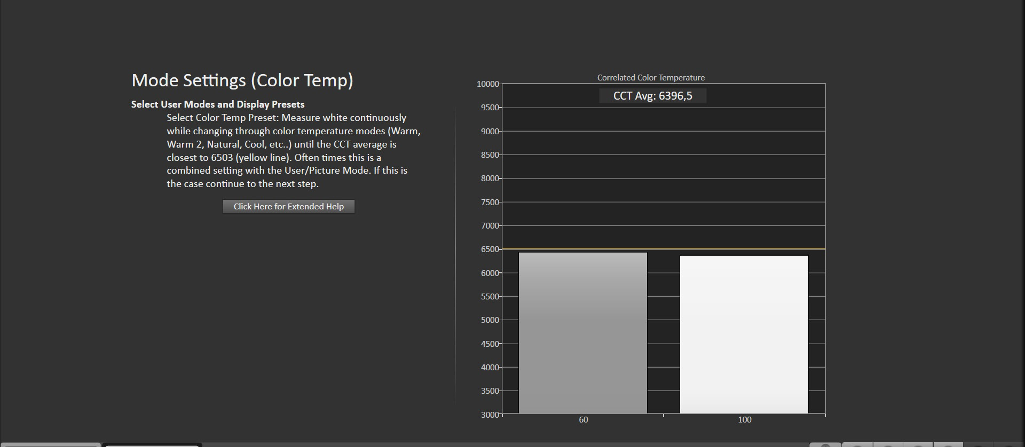The image size is (1025, 447).
Task: Click the 8000 axis label
Action: coord(490,178)
